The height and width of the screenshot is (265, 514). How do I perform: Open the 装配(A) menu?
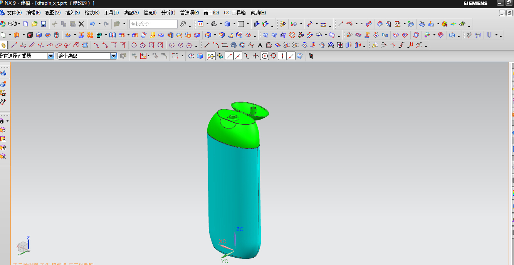coord(131,13)
